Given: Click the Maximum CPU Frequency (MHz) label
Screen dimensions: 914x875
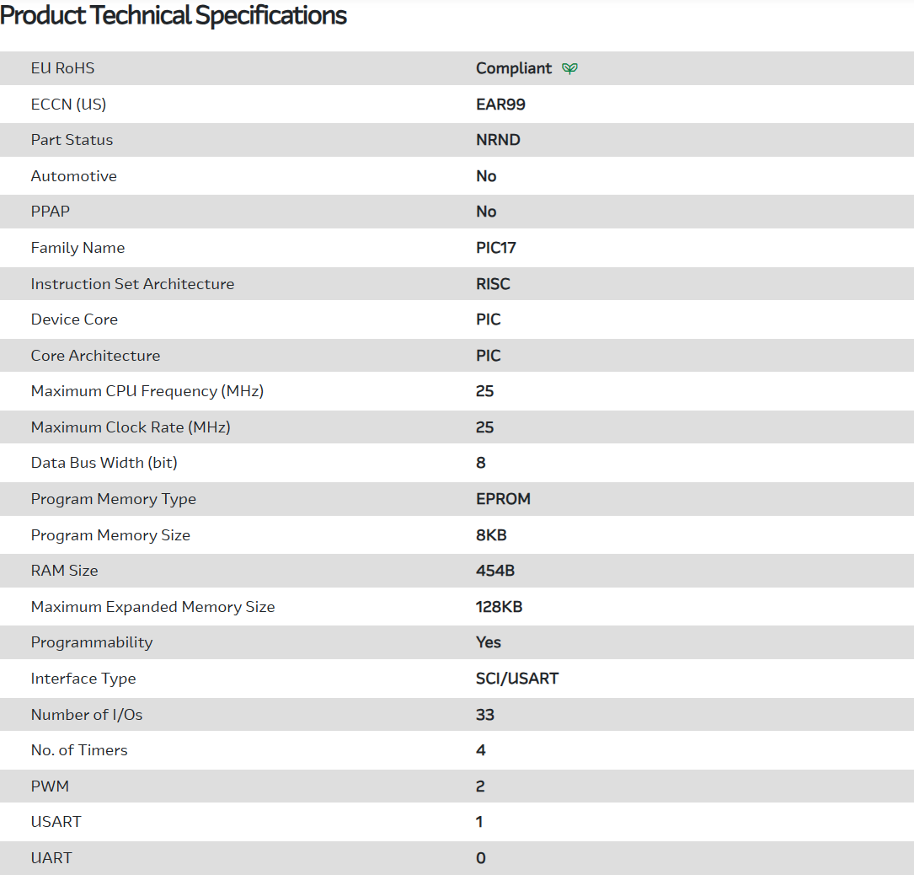Looking at the screenshot, I should tap(147, 391).
